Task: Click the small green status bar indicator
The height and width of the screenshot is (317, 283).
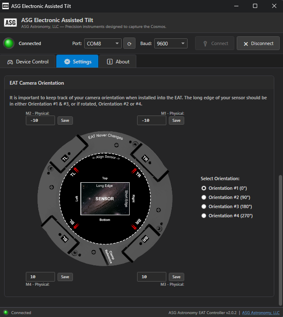Action: pyautogui.click(x=5, y=312)
